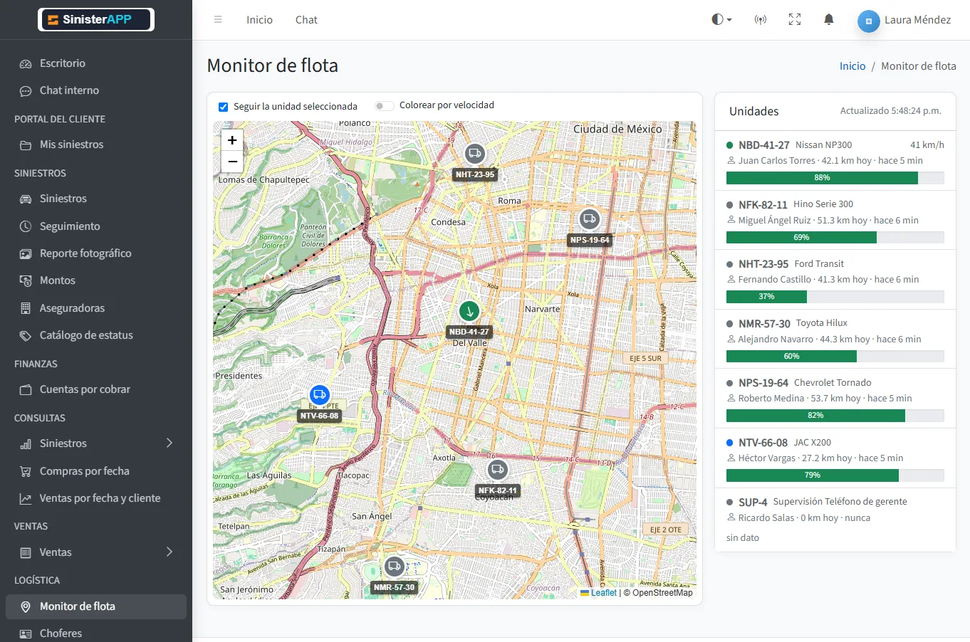The width and height of the screenshot is (970, 642).
Task: Open the theme contrast switcher dropdown
Action: pyautogui.click(x=721, y=20)
